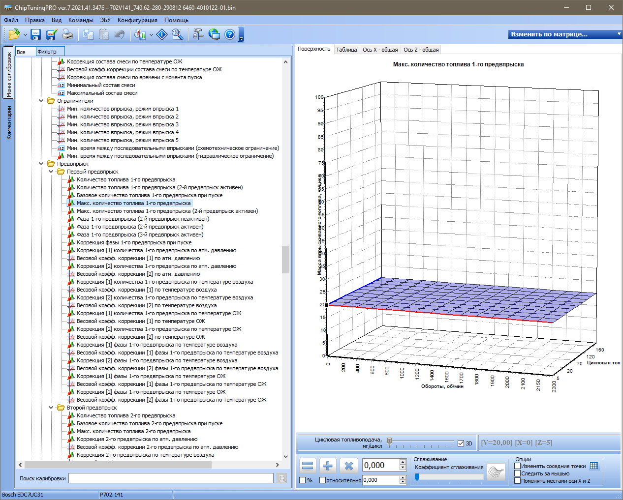Click the equals (set value) button

[x=308, y=466]
